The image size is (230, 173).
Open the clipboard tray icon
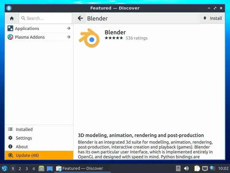pos(197,168)
